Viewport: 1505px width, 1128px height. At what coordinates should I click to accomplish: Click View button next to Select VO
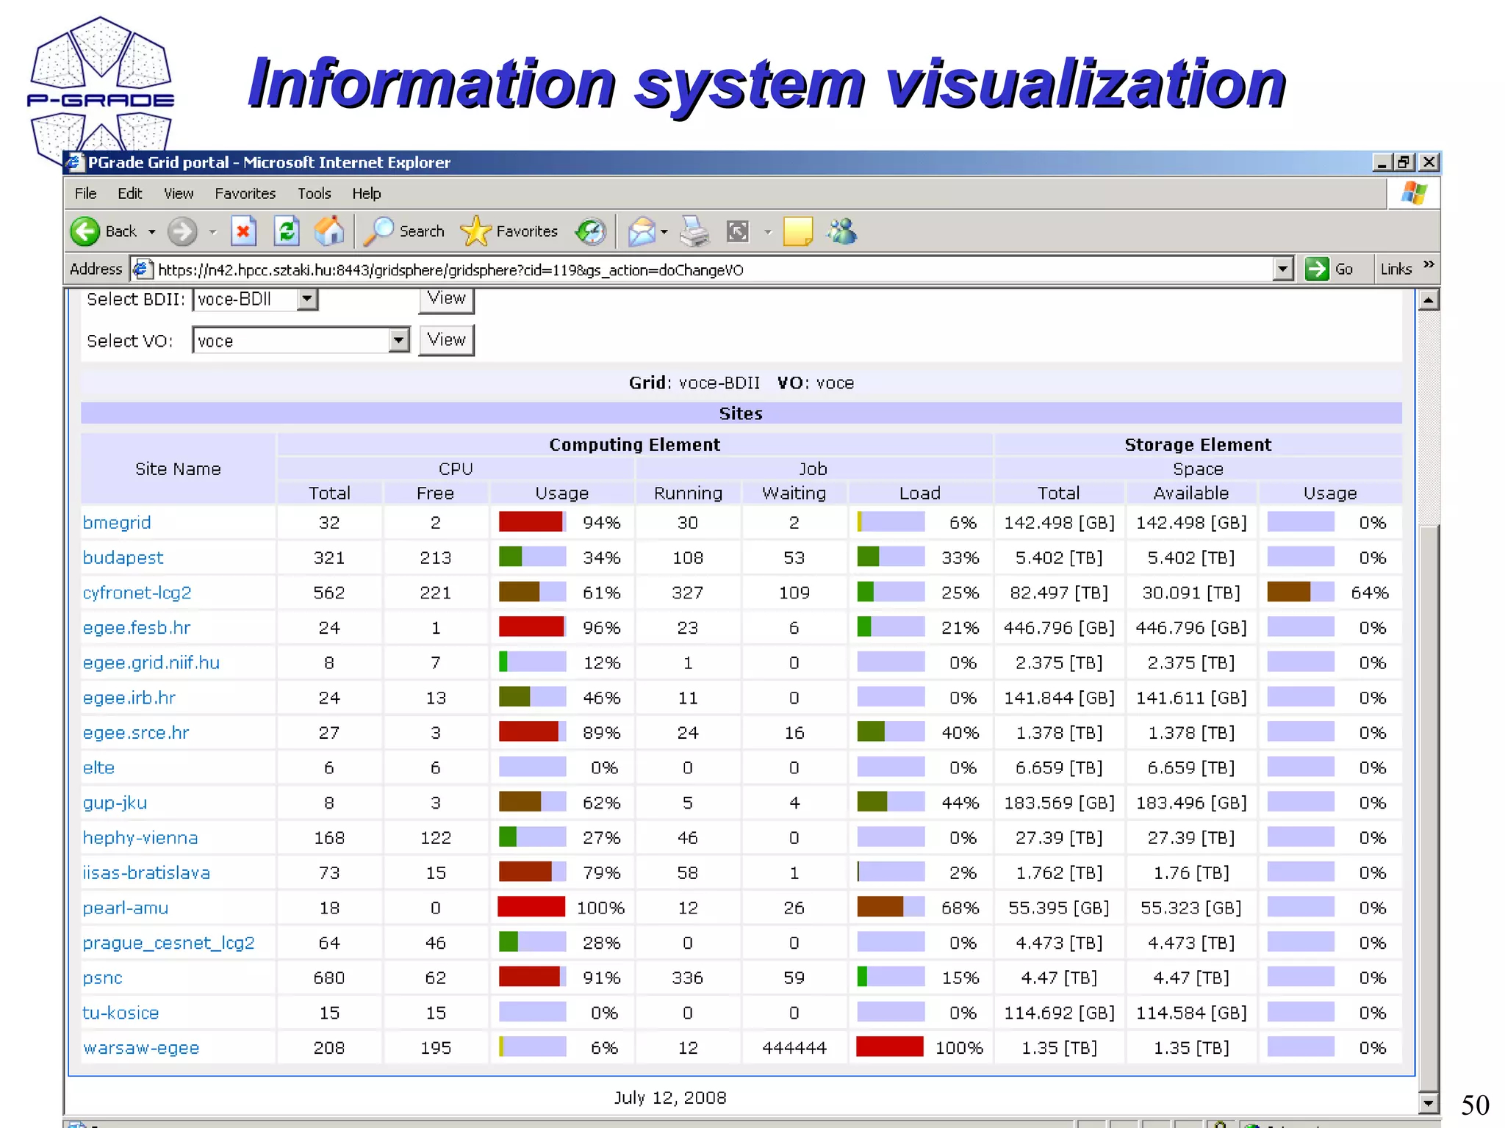click(x=446, y=340)
